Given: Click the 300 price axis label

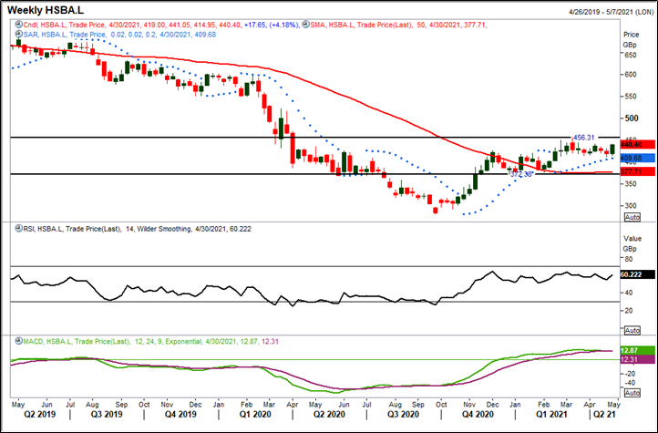Looking at the screenshot, I should tap(630, 206).
